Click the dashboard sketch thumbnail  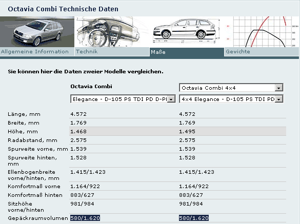click(112, 32)
